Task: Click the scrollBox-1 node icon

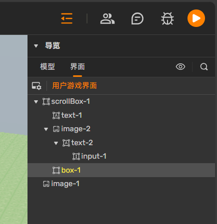Action: (46, 101)
